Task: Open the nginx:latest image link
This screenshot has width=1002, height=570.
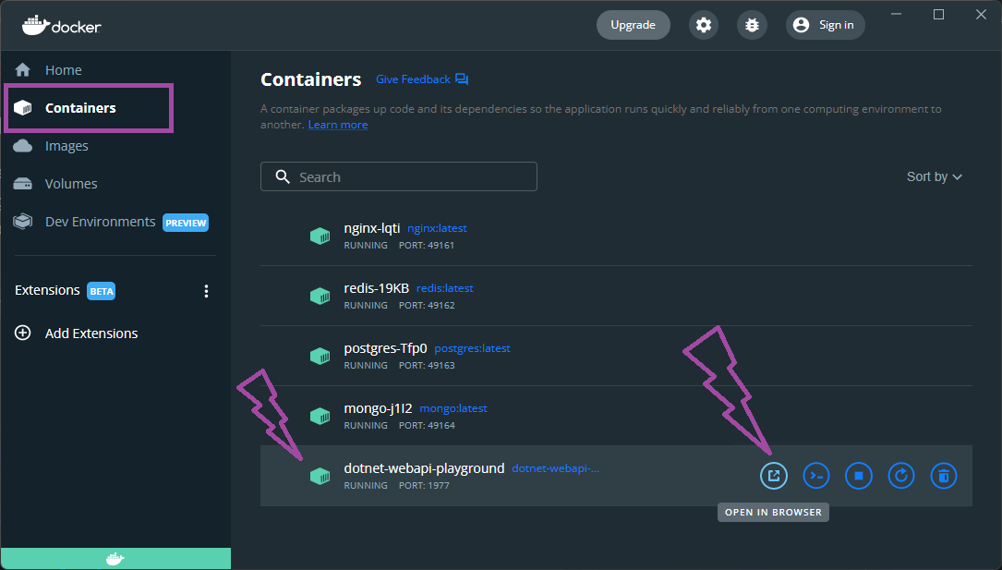Action: [437, 228]
